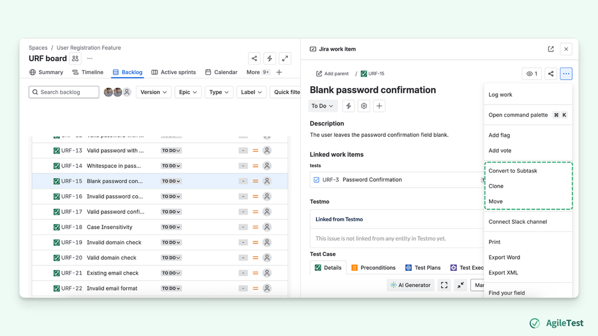Close the Jira work item panel
The height and width of the screenshot is (336, 598).
pyautogui.click(x=566, y=49)
